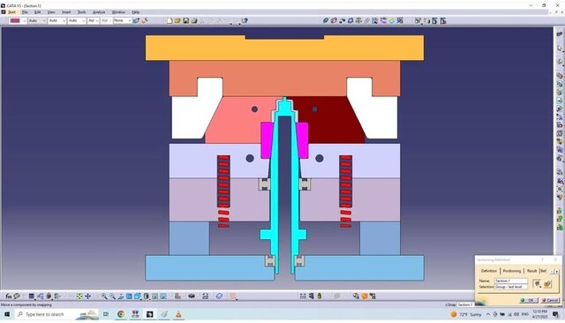
Task: Click Cancel in Sectioning Definition dialog
Action: click(549, 300)
